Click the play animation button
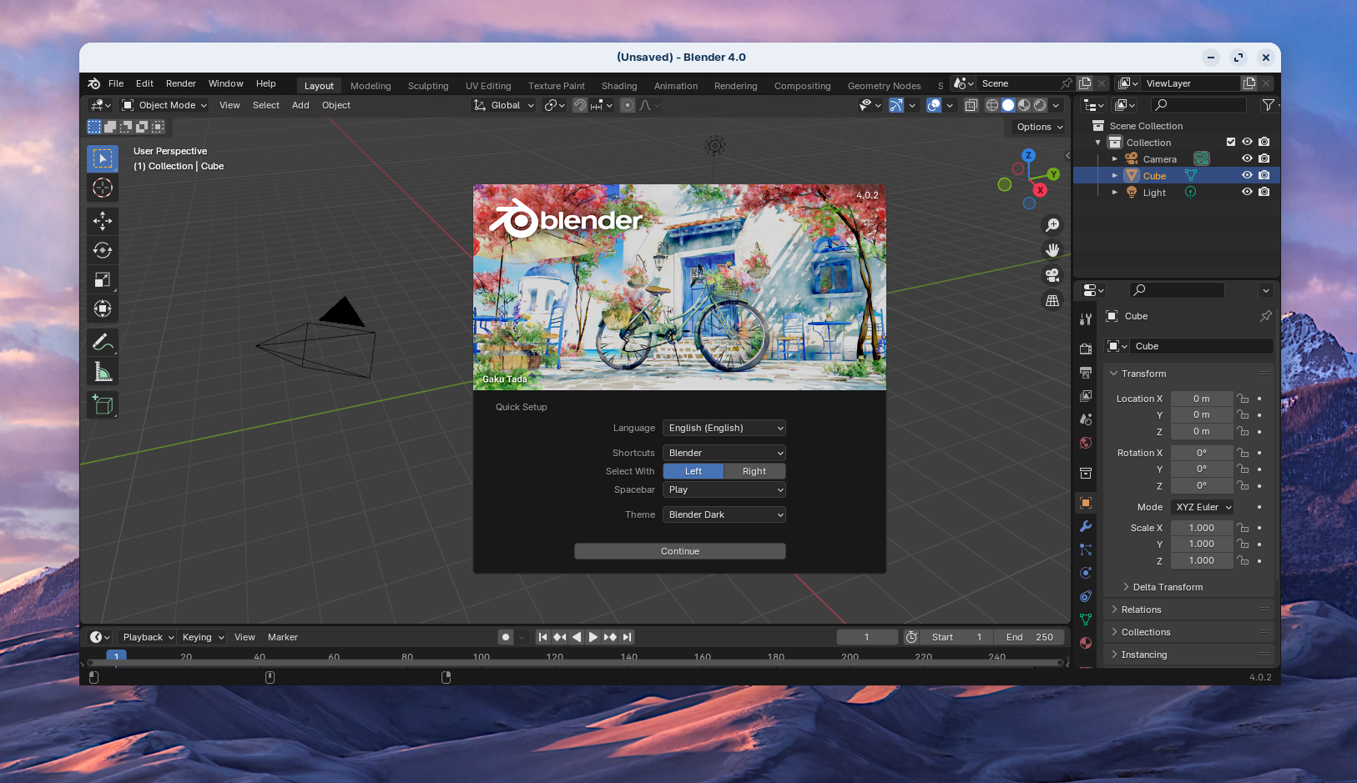Screen dimensions: 1357x783 pos(593,637)
